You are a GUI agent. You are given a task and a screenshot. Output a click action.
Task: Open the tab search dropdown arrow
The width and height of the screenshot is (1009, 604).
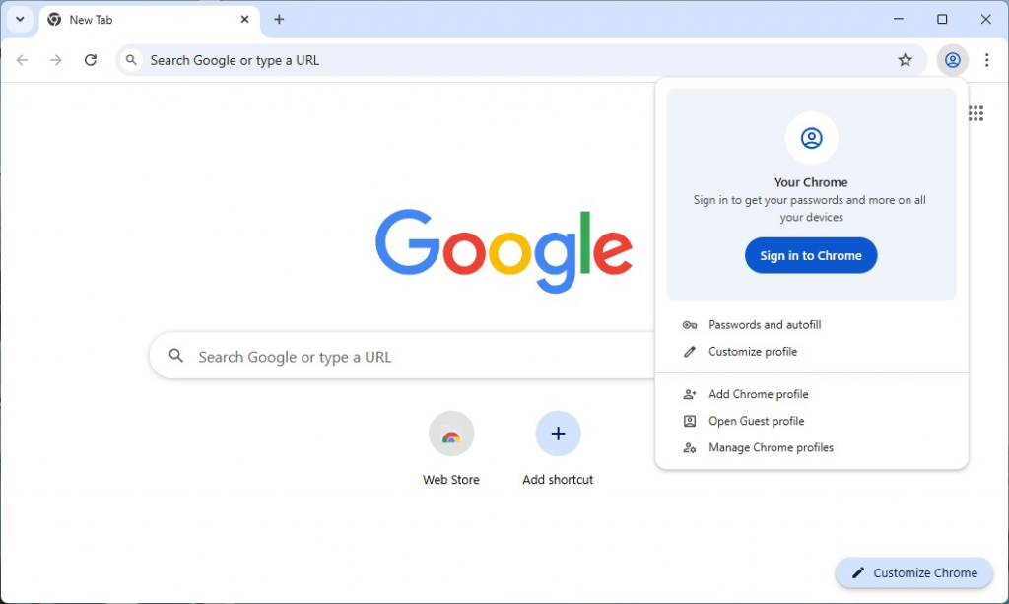pos(20,20)
